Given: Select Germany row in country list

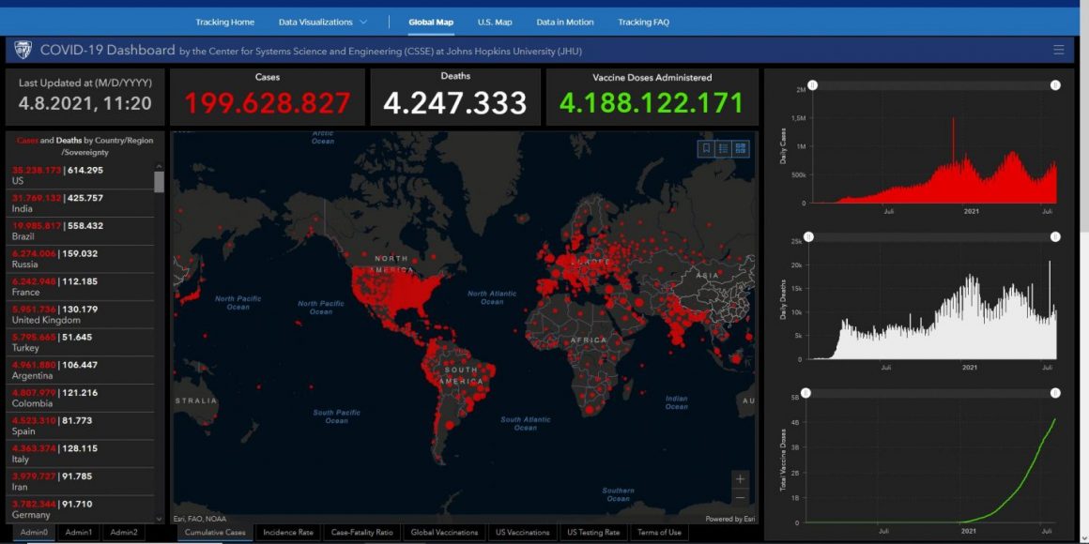Looking at the screenshot, I should pyautogui.click(x=80, y=508).
